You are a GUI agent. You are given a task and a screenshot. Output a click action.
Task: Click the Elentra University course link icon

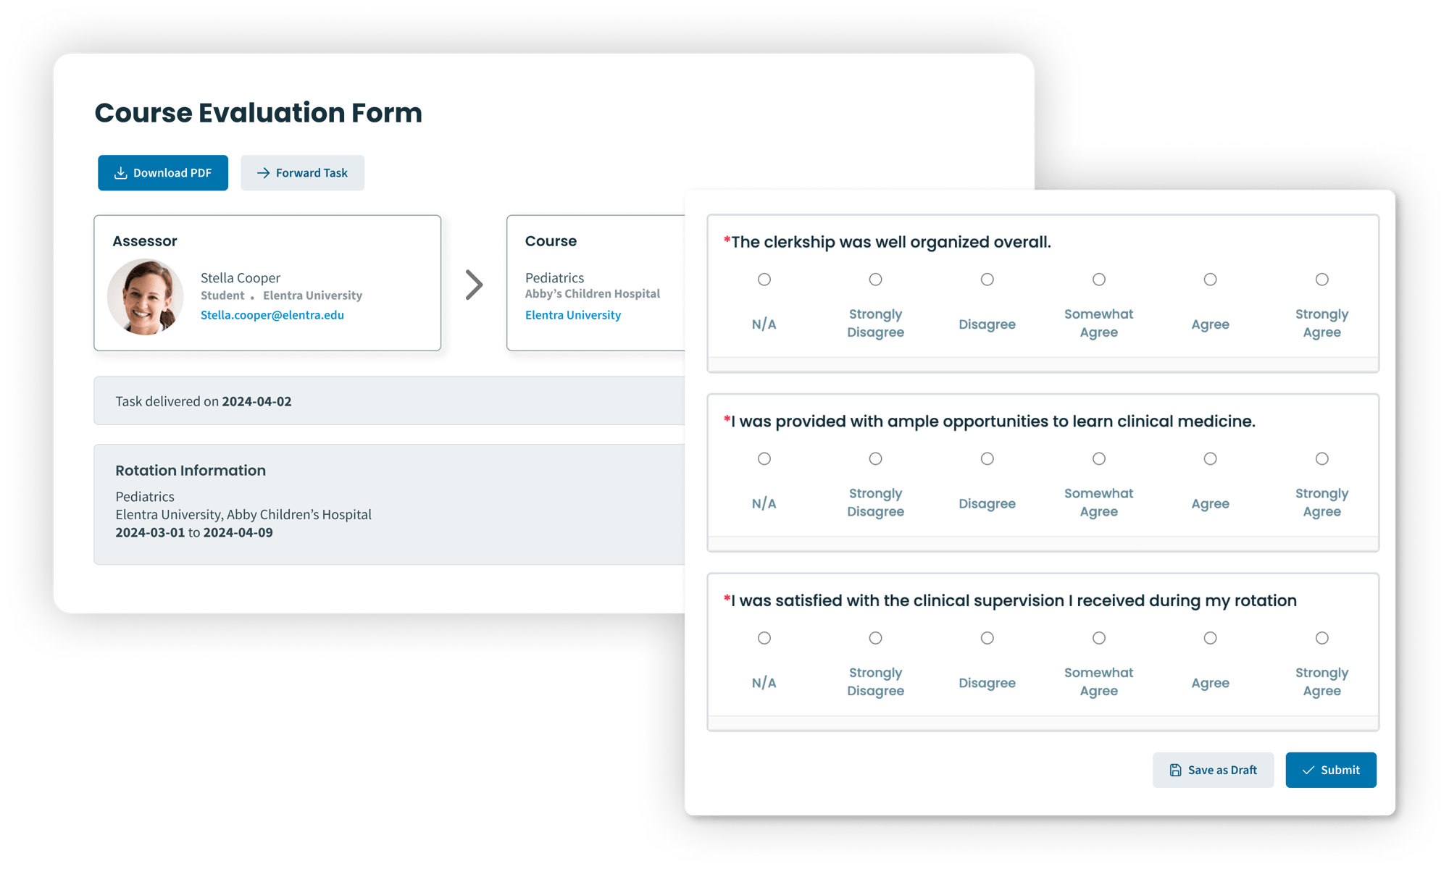[572, 314]
